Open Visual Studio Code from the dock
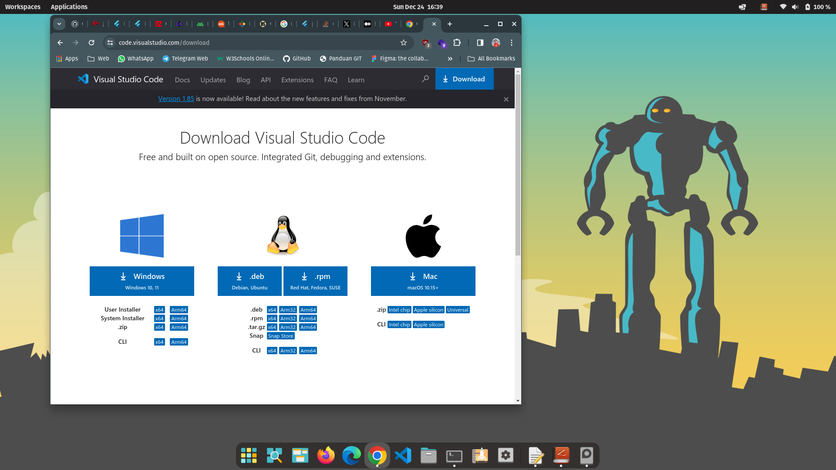The image size is (836, 470). point(403,455)
